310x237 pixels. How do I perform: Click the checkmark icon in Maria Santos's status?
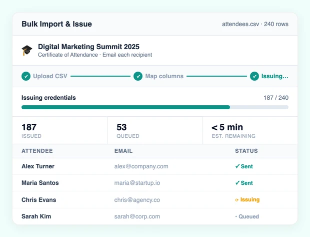[237, 183]
